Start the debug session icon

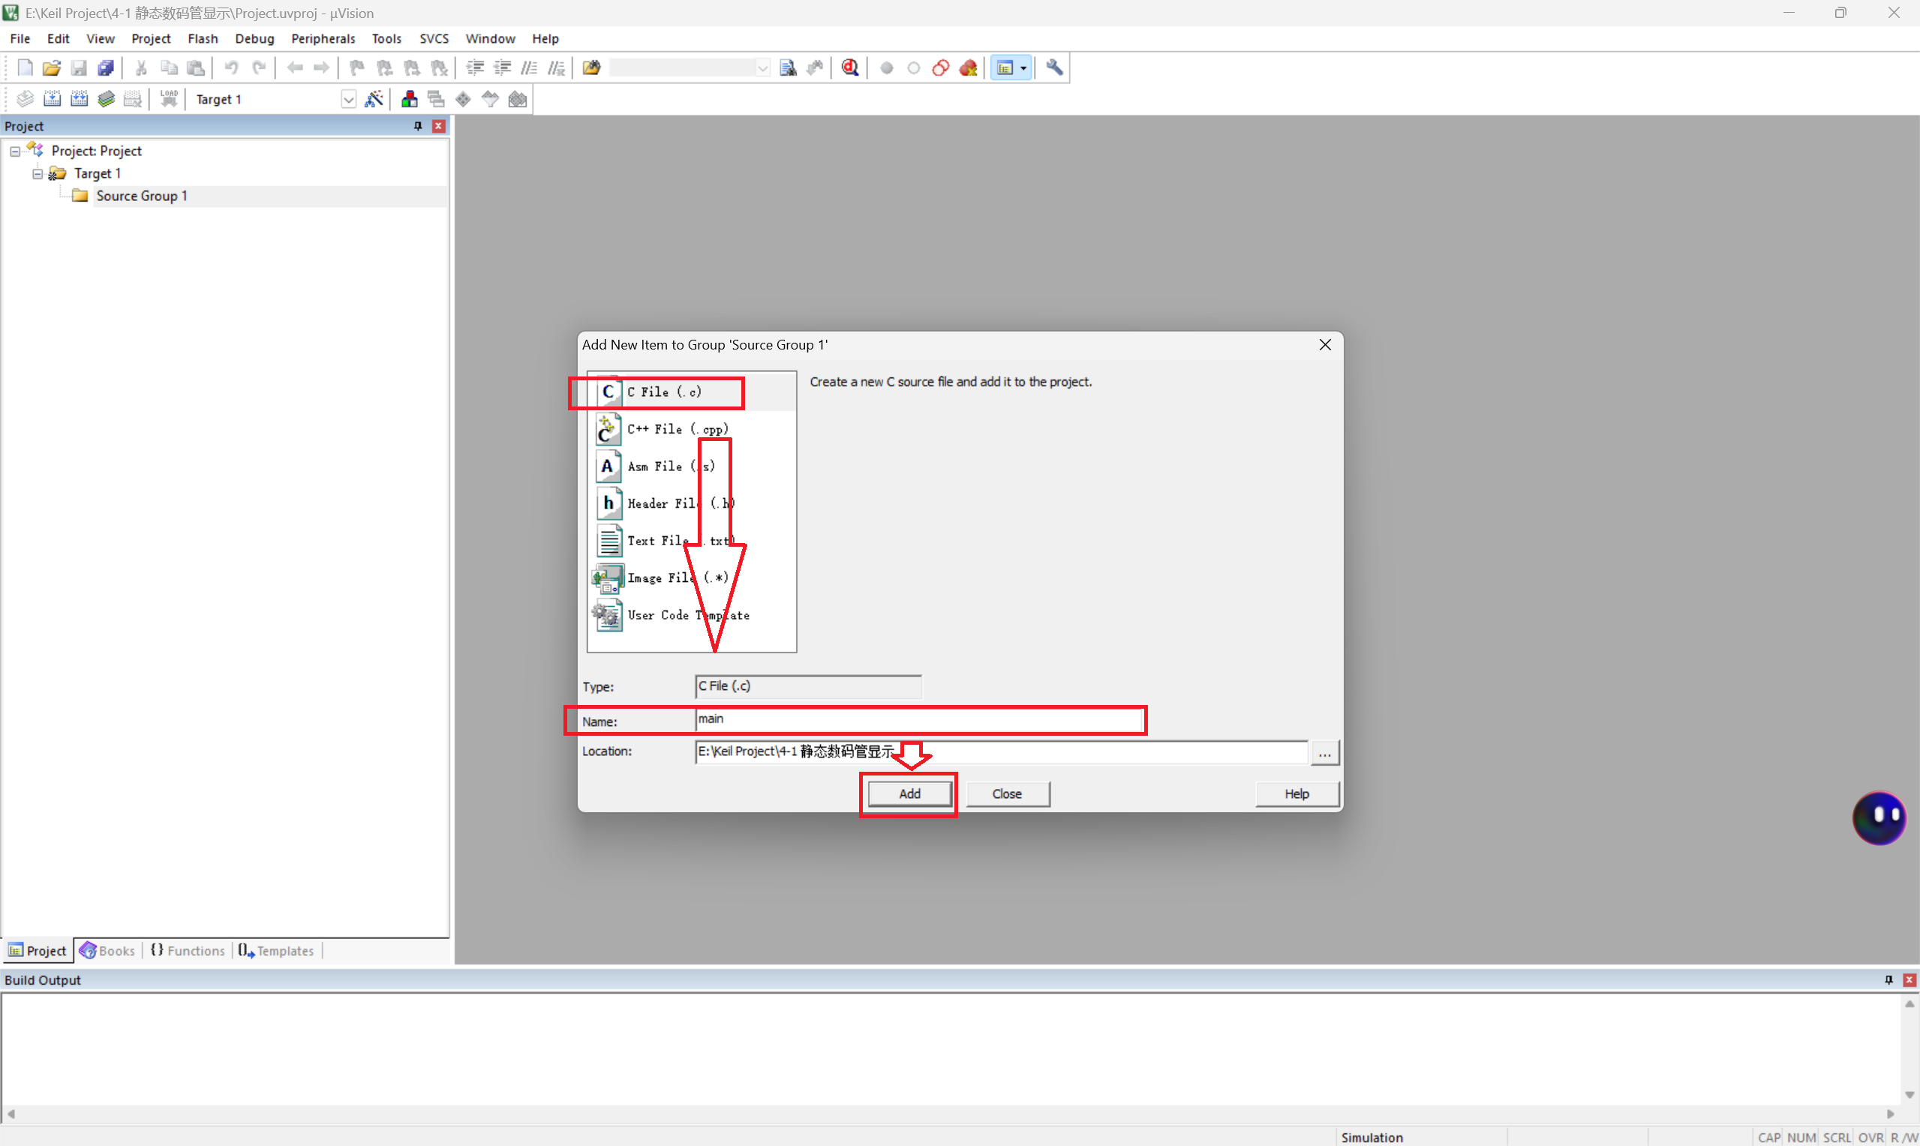[x=850, y=68]
